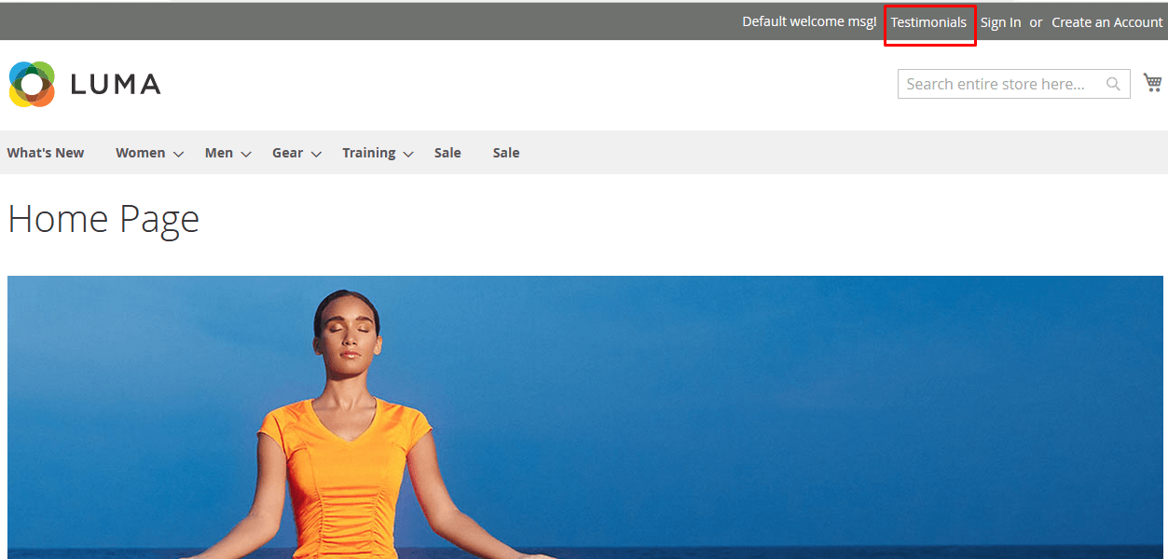Click the Sale item beside Training
The image size is (1168, 559).
(x=447, y=153)
